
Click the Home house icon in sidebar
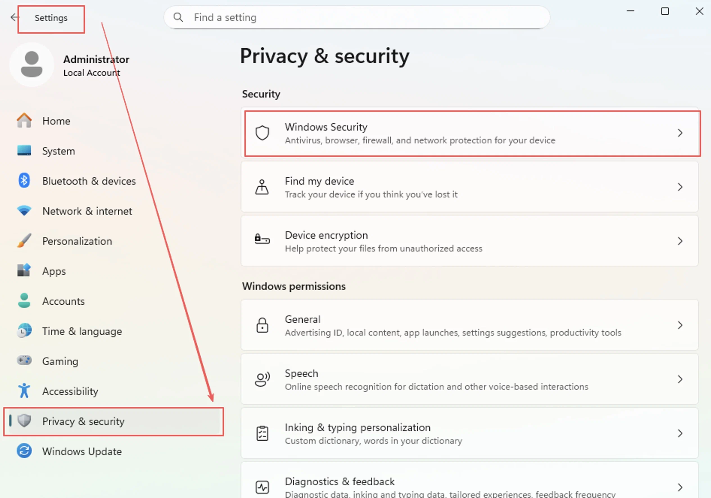click(x=24, y=120)
